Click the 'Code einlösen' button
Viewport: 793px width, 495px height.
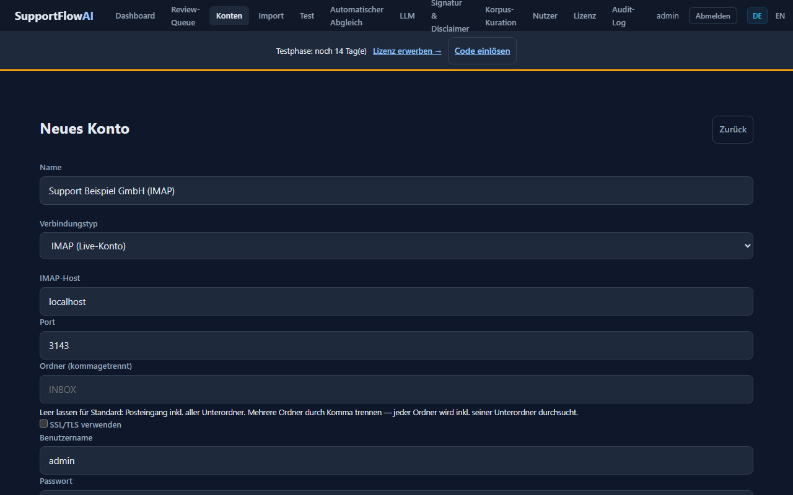(x=482, y=51)
